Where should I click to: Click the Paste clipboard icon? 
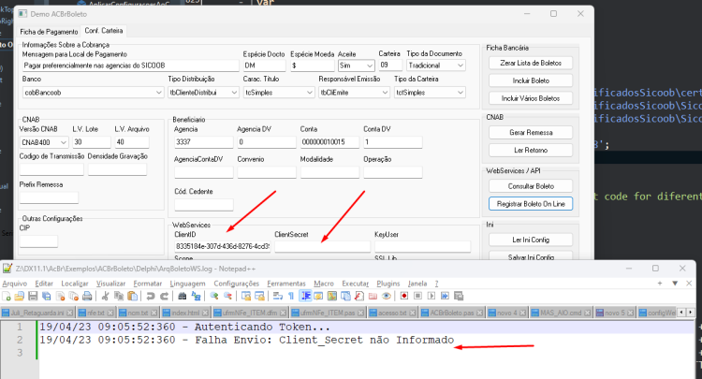coord(133,297)
